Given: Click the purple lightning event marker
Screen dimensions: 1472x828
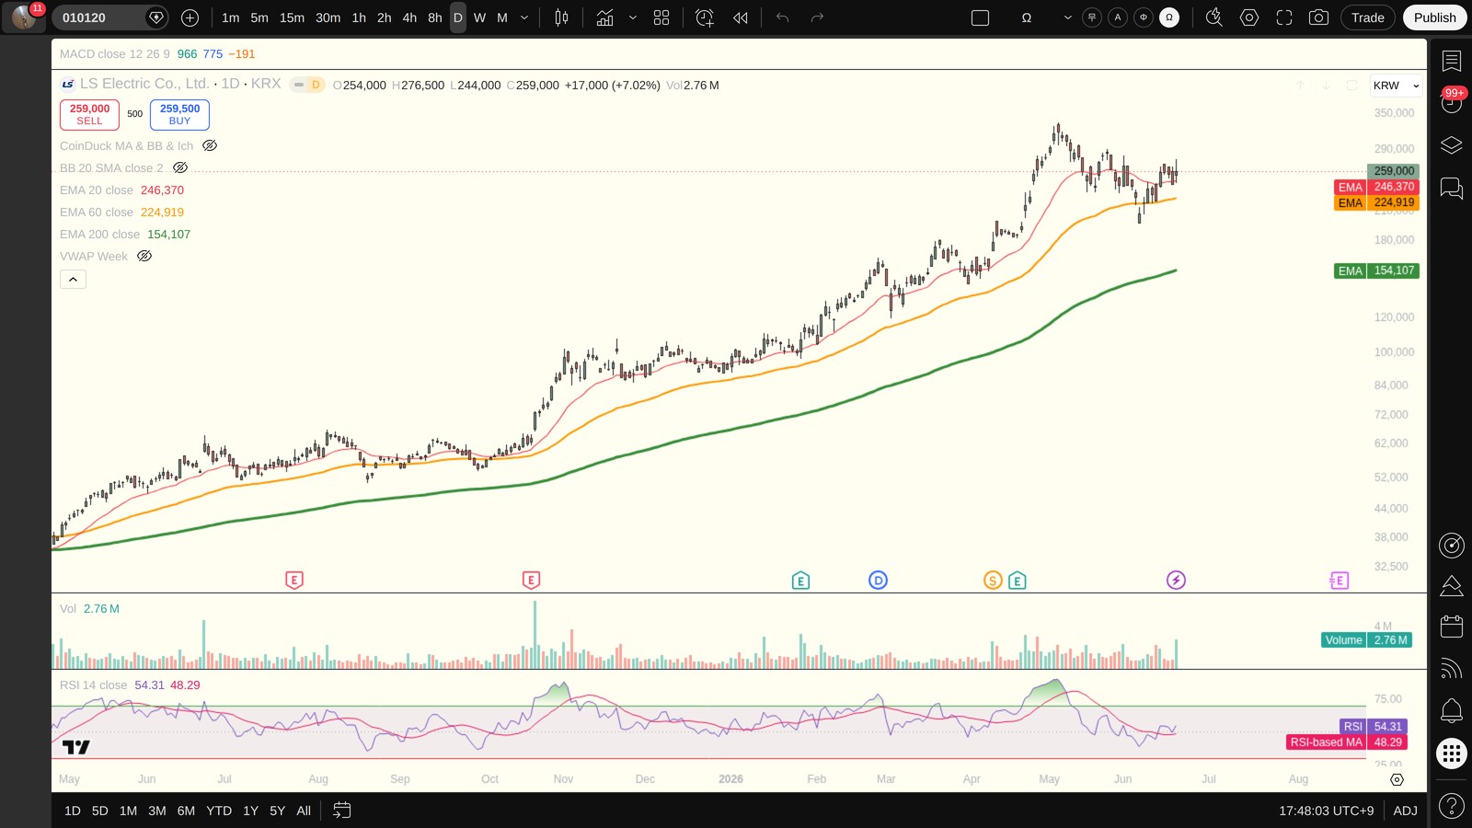Looking at the screenshot, I should click(x=1176, y=580).
